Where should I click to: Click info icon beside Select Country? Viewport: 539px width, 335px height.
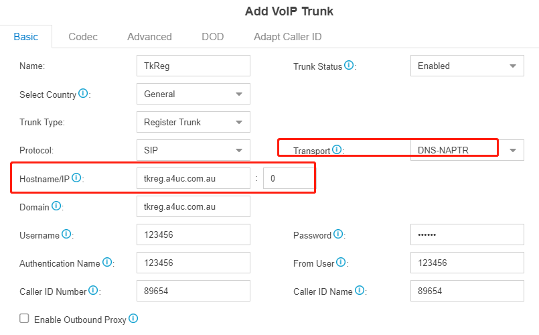[x=83, y=93]
